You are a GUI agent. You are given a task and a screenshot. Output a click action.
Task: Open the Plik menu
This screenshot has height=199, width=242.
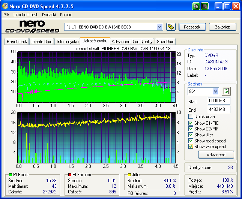click(6, 15)
